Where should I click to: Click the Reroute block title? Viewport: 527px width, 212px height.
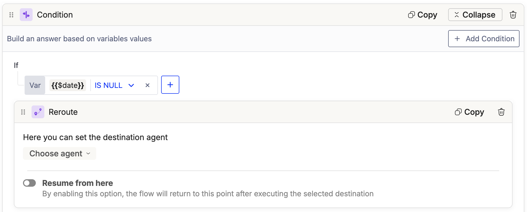pyautogui.click(x=63, y=112)
